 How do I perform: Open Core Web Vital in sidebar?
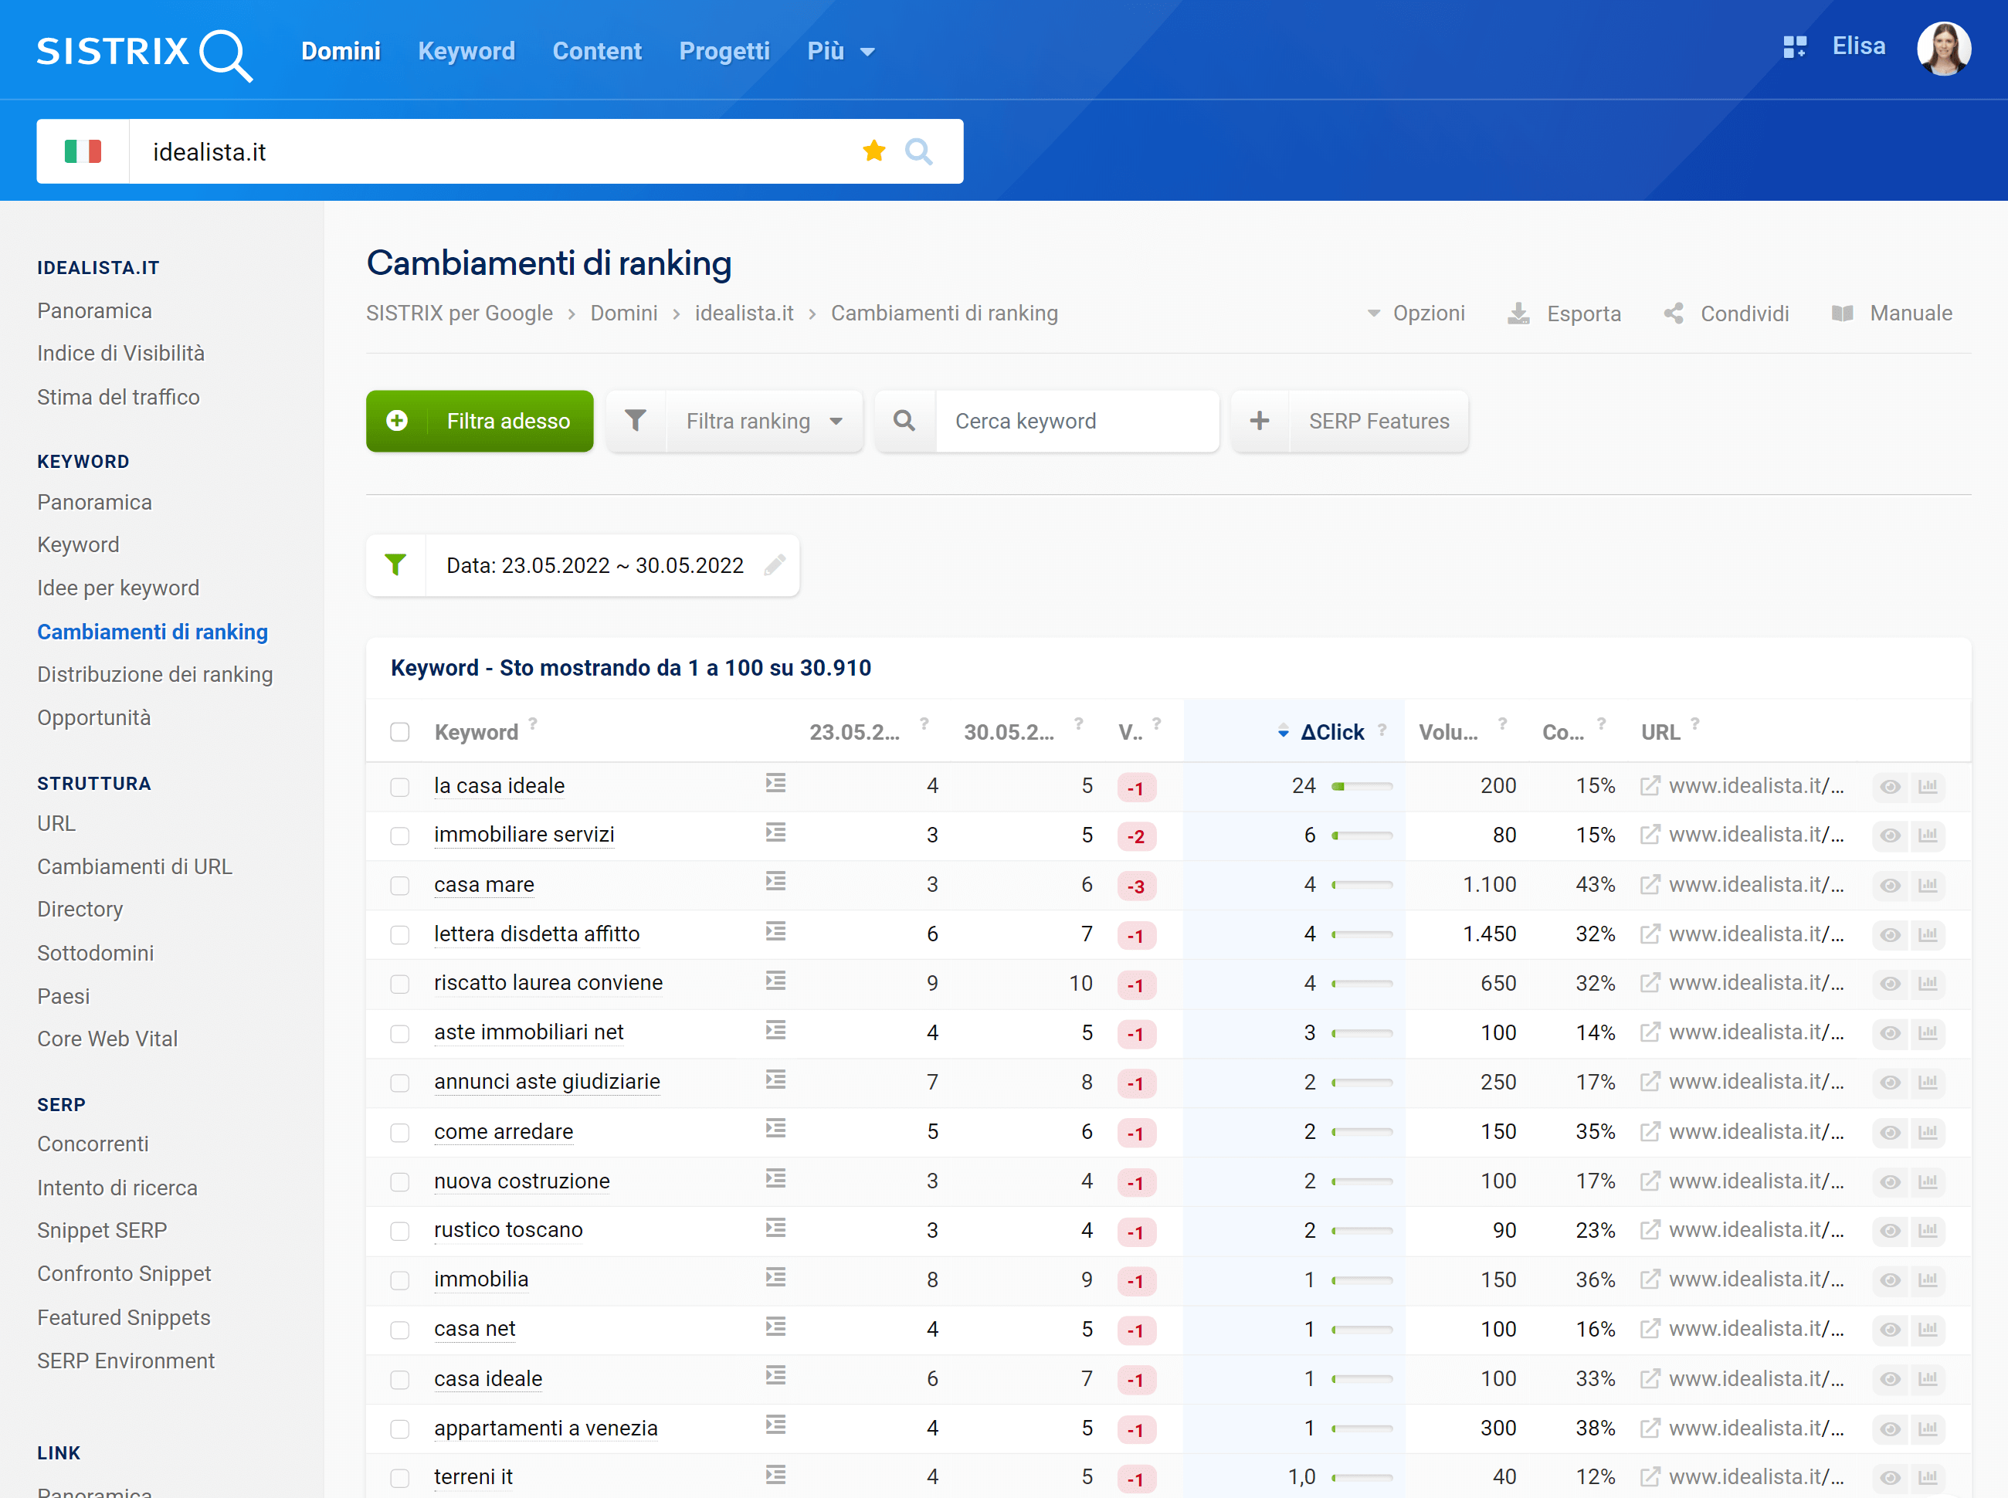pos(107,1039)
